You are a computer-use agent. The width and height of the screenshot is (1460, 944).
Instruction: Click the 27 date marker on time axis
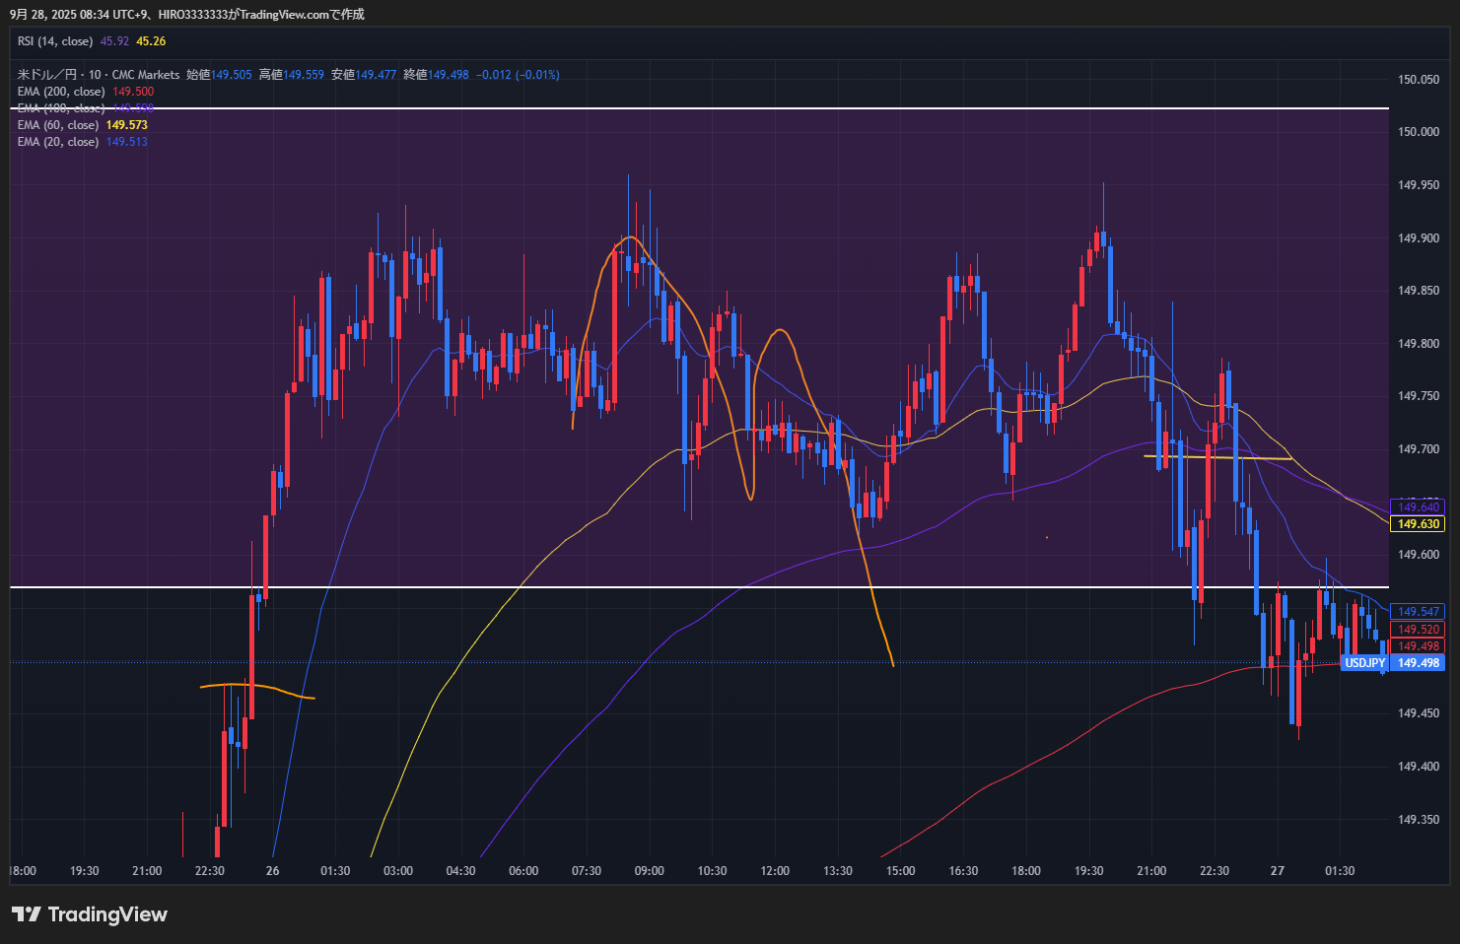point(1277,871)
